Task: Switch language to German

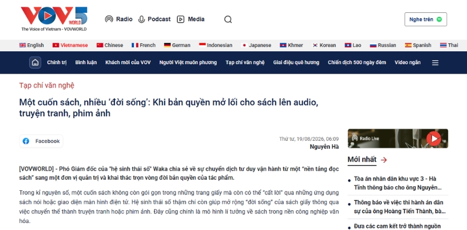Action: (177, 46)
